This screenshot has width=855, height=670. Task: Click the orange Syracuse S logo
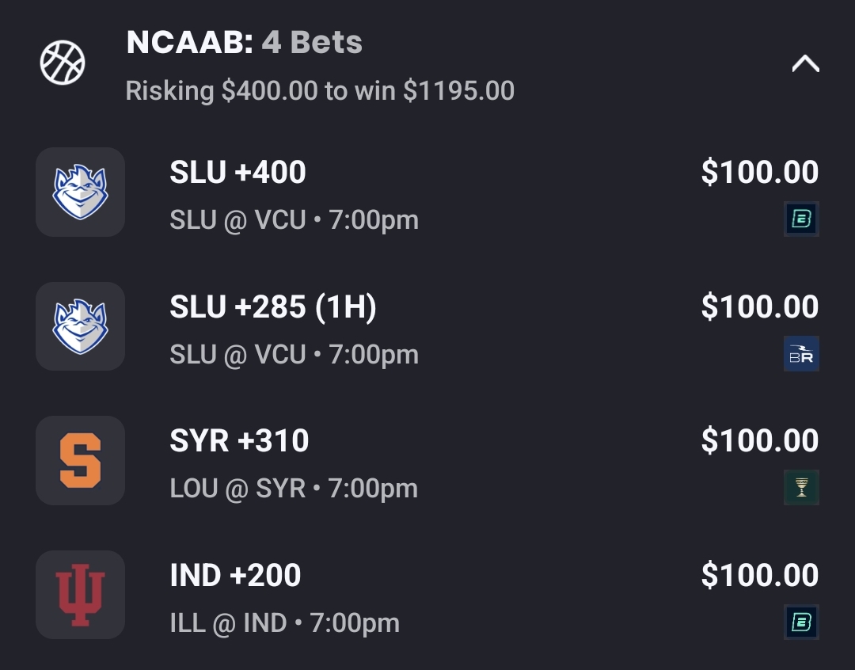coord(80,460)
